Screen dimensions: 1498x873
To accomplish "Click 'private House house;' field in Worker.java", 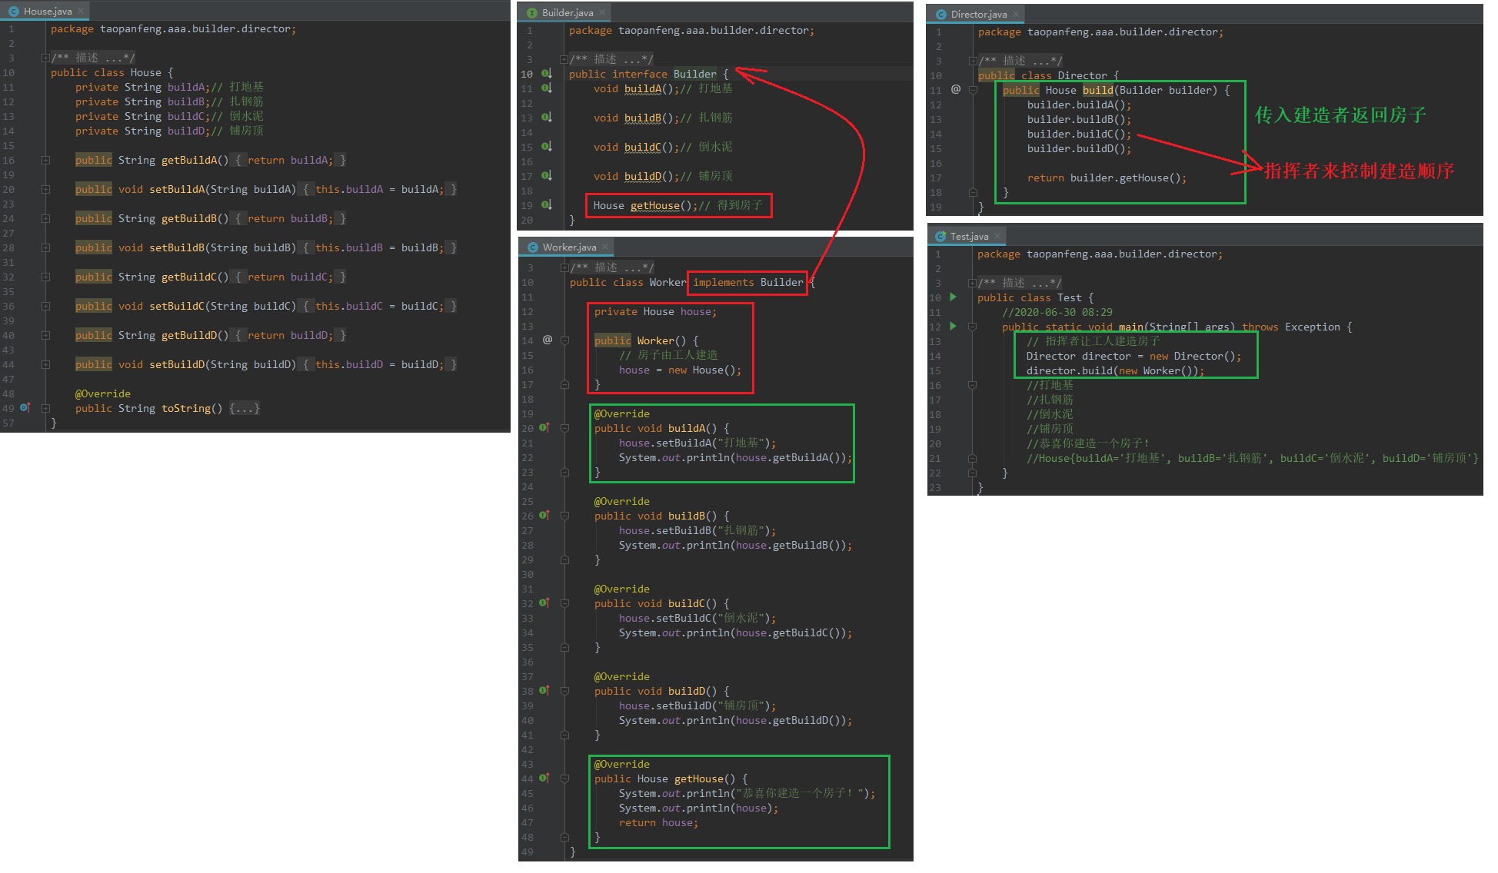I will click(x=655, y=311).
